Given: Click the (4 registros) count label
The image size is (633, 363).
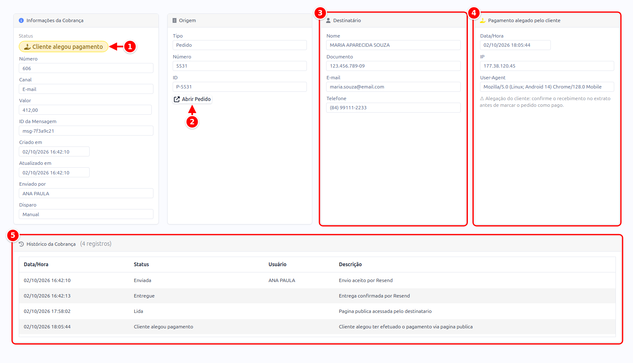Looking at the screenshot, I should (96, 244).
